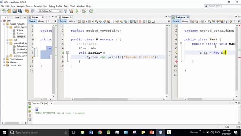This screenshot has width=241, height=136.
Task: Close the B.java tab
Action: point(71,17)
